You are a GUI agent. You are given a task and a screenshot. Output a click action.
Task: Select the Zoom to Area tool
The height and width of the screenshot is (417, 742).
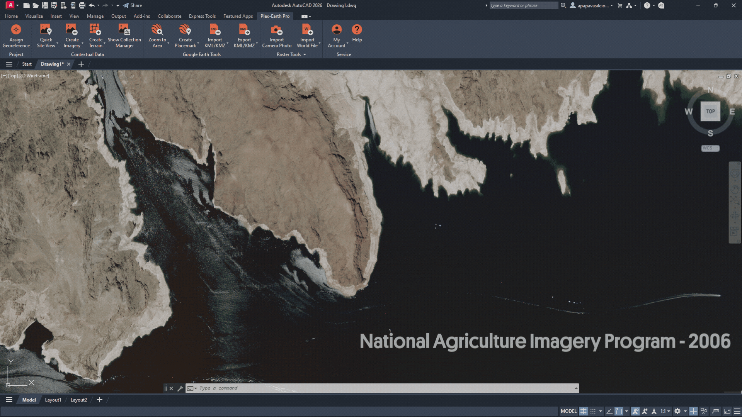[157, 30]
